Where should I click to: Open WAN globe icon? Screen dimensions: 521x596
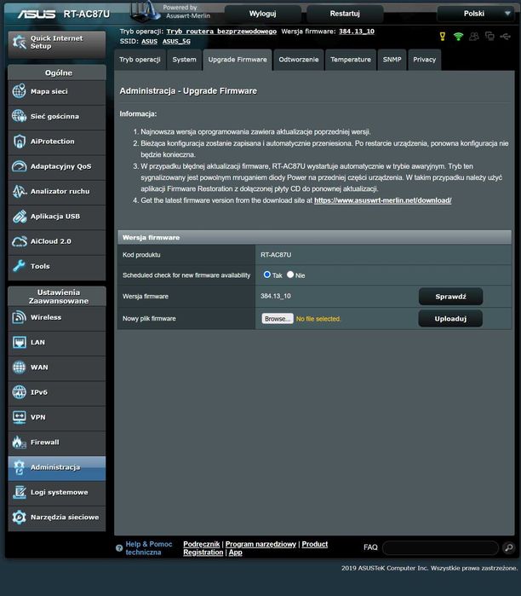pos(19,367)
